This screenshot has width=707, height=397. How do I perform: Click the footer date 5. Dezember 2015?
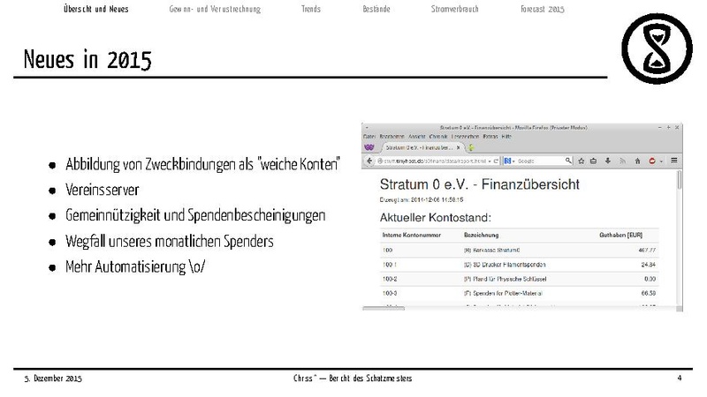pyautogui.click(x=53, y=378)
